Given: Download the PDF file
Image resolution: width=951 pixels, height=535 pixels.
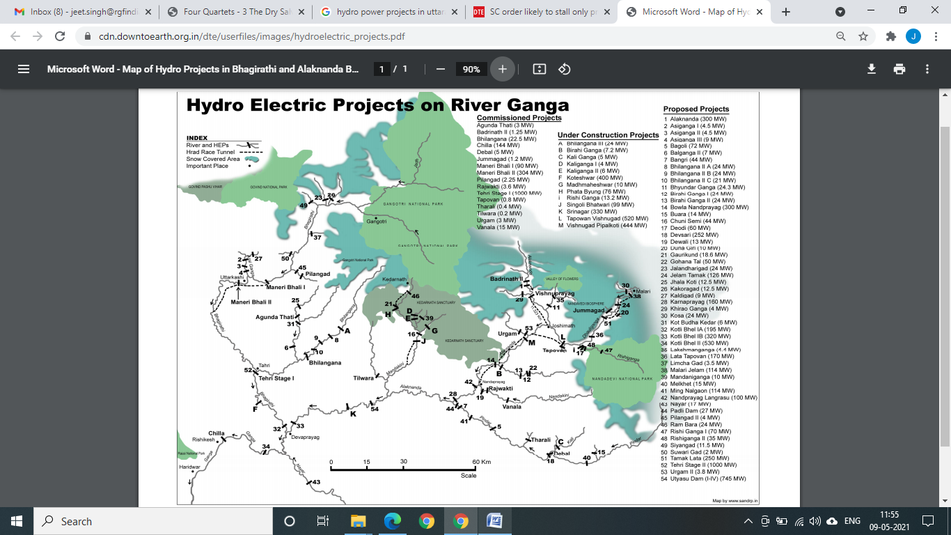Looking at the screenshot, I should pos(871,69).
